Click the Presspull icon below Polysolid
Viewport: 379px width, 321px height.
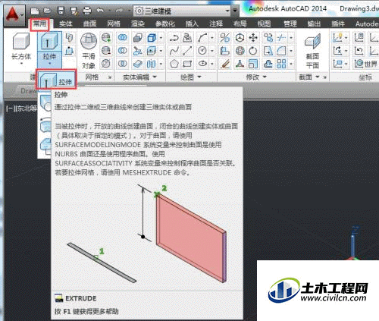coord(69,51)
